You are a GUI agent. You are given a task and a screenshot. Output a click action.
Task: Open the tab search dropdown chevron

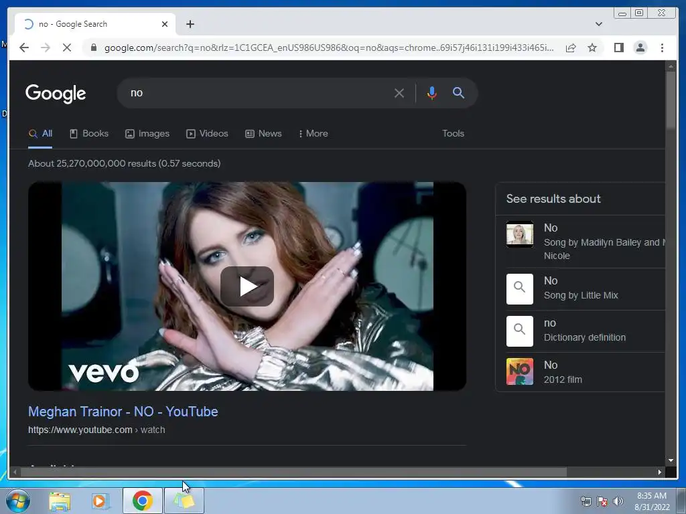[599, 24]
